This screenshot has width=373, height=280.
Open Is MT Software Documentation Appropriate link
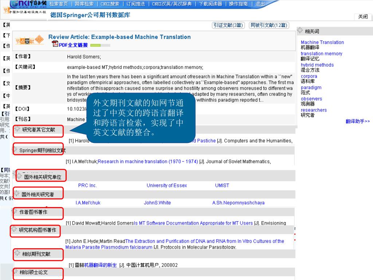[193, 223]
